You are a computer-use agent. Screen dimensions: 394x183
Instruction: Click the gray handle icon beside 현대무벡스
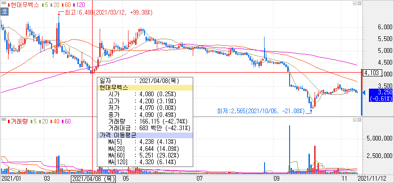click(4, 3)
